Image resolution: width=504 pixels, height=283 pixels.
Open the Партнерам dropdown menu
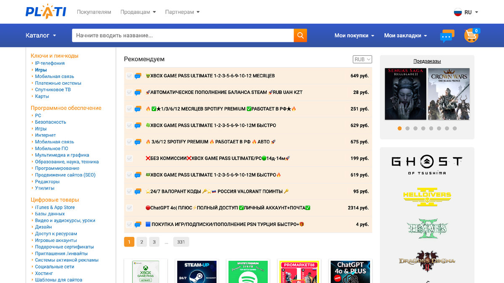[182, 12]
